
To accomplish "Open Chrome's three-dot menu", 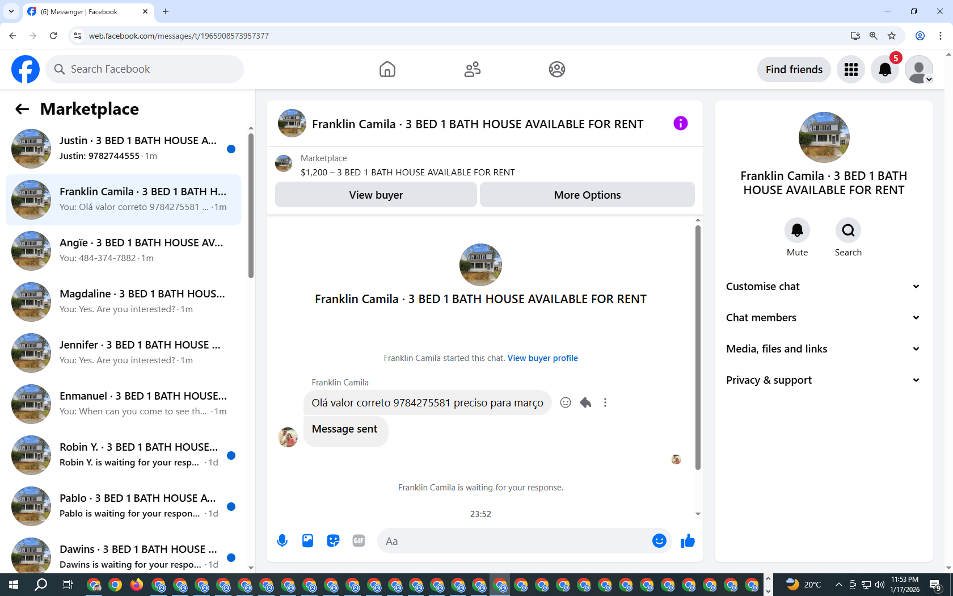I will click(x=941, y=36).
